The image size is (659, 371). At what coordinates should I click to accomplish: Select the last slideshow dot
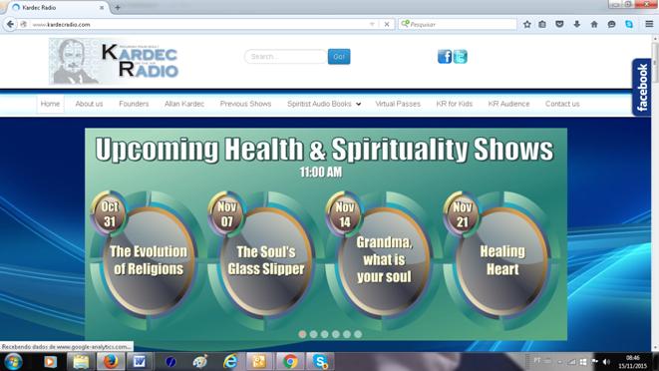tap(358, 334)
